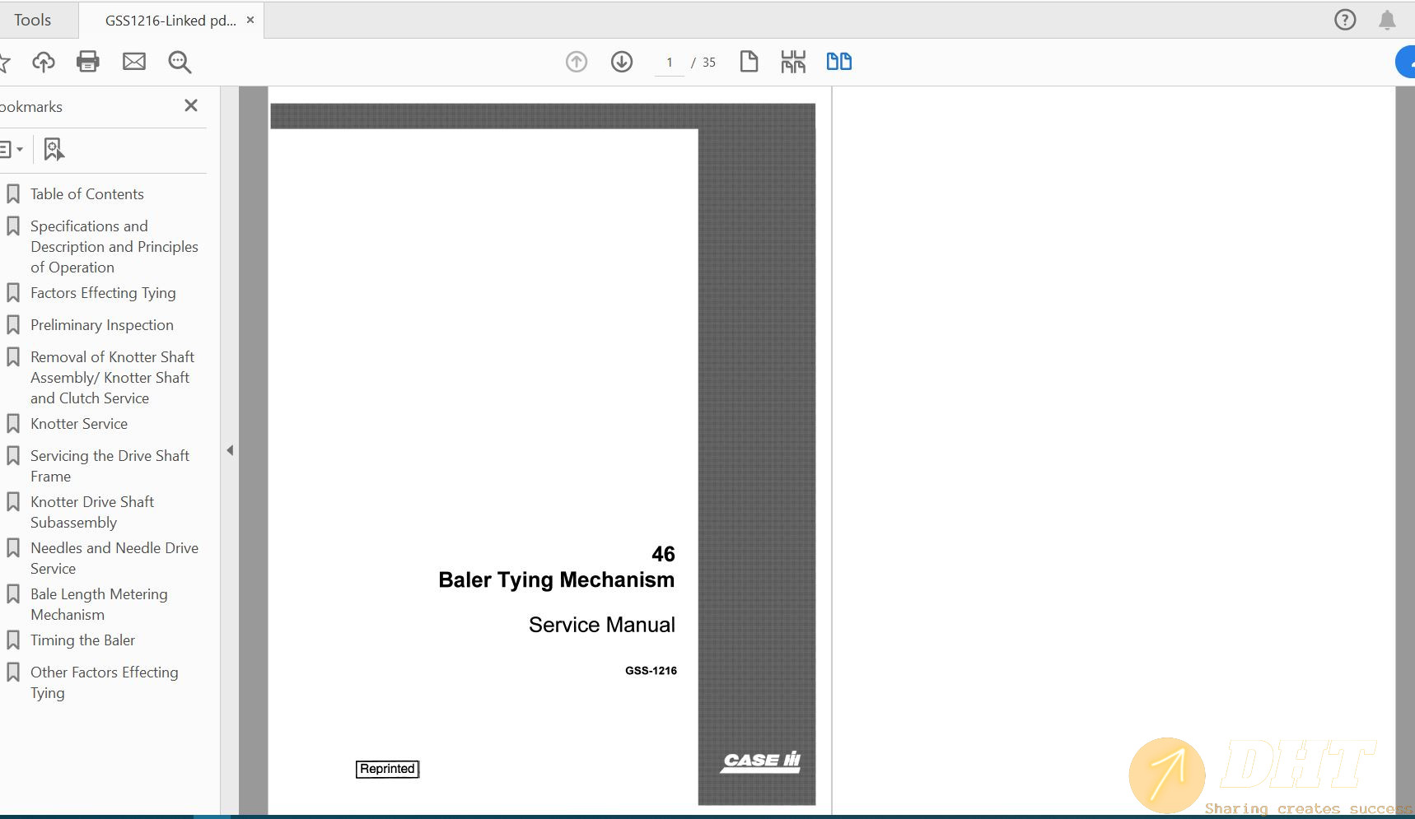
Task: Select the GSS1216-Linked pdf document tab
Action: point(170,21)
